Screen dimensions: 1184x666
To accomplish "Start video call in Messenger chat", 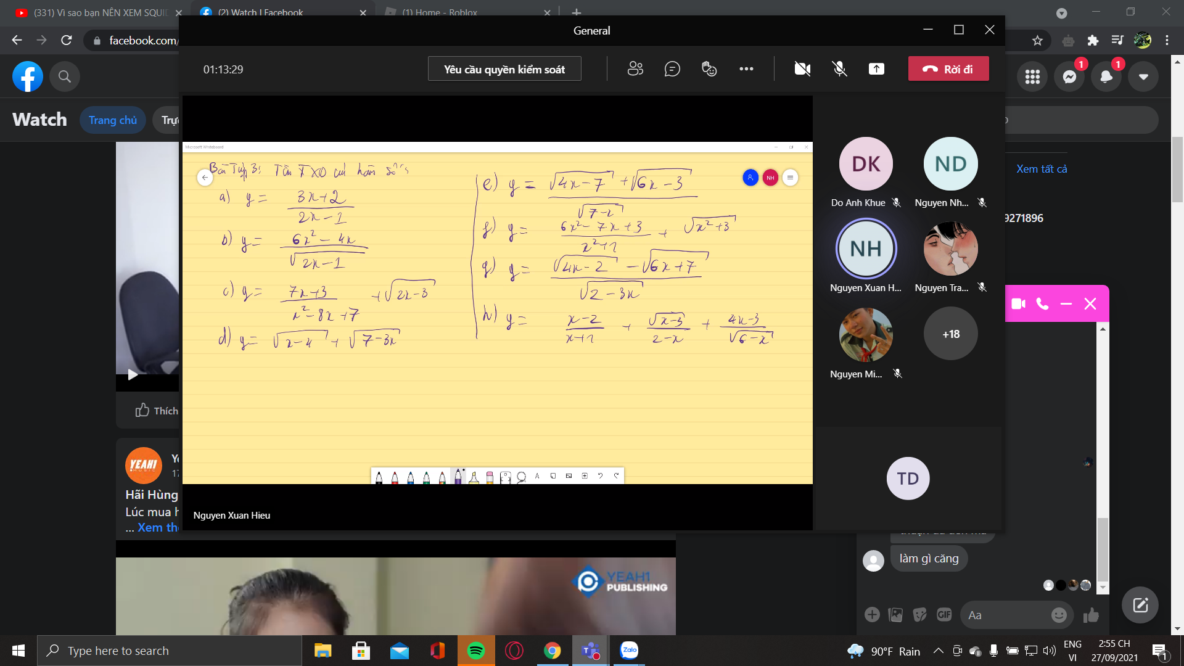I will pos(1018,304).
